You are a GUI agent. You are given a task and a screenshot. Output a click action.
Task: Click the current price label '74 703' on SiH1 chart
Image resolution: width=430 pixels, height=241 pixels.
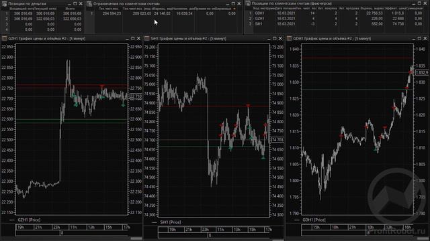[277, 140]
